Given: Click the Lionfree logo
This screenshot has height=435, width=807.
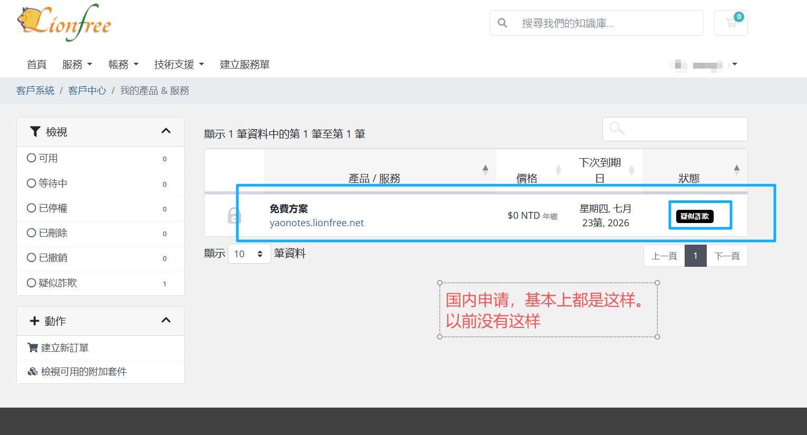Looking at the screenshot, I should click(64, 23).
